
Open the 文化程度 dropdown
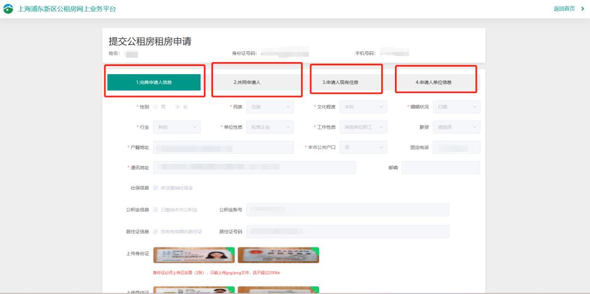pyautogui.click(x=363, y=106)
